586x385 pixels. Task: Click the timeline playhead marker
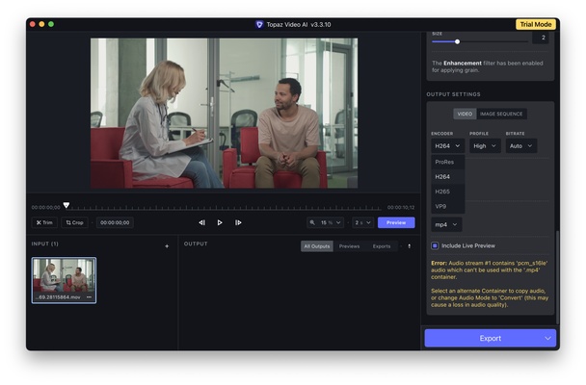[67, 205]
